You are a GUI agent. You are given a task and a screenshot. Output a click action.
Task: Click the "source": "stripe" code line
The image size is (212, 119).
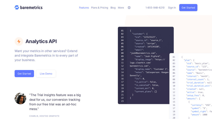(x=146, y=44)
